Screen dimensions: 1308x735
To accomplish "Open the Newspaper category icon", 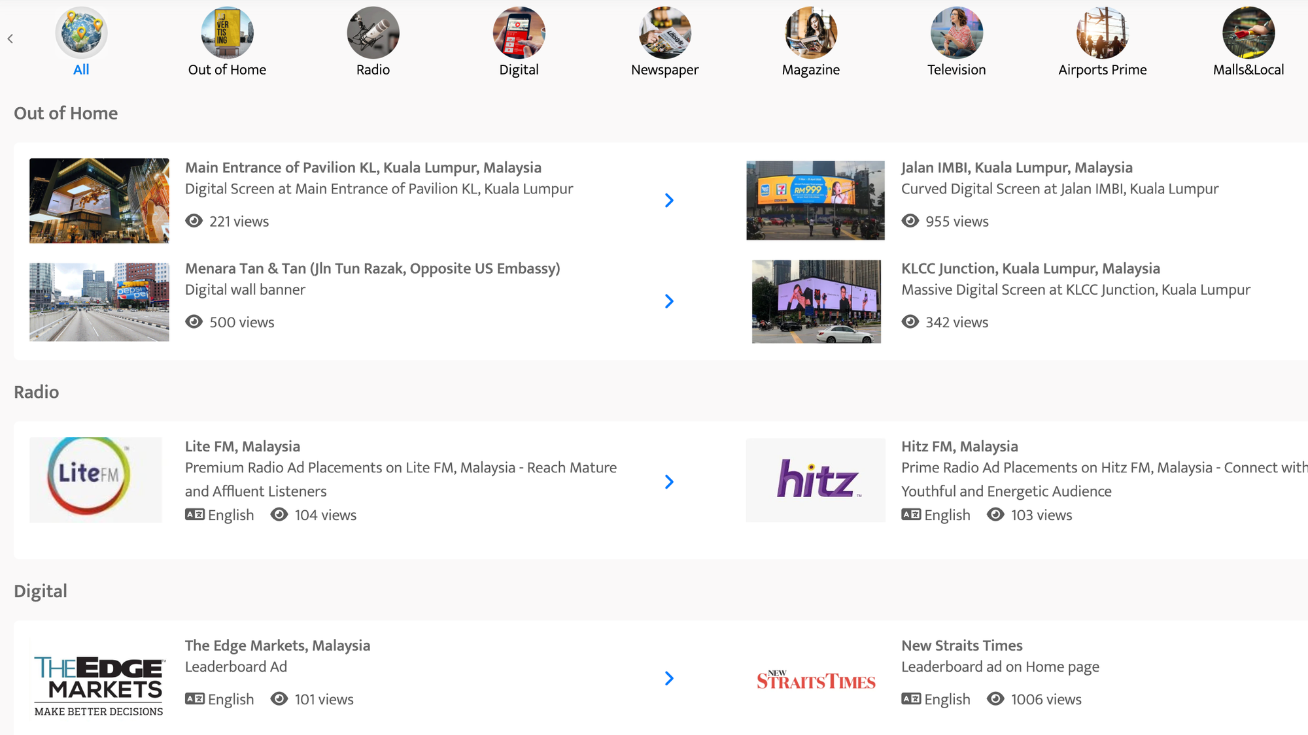I will coord(665,33).
